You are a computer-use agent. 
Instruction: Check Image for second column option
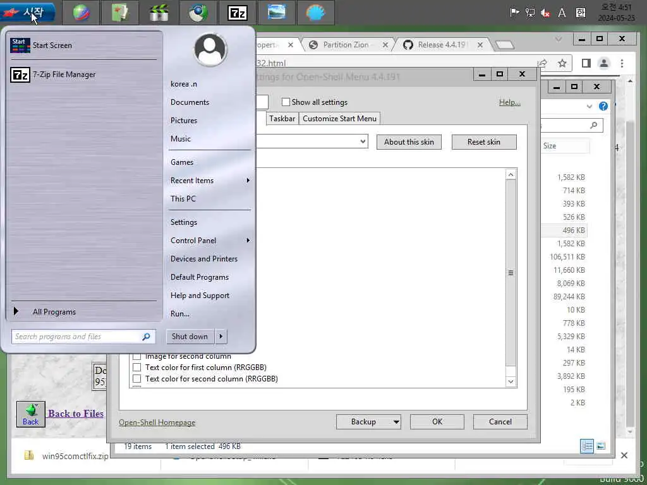click(x=136, y=356)
